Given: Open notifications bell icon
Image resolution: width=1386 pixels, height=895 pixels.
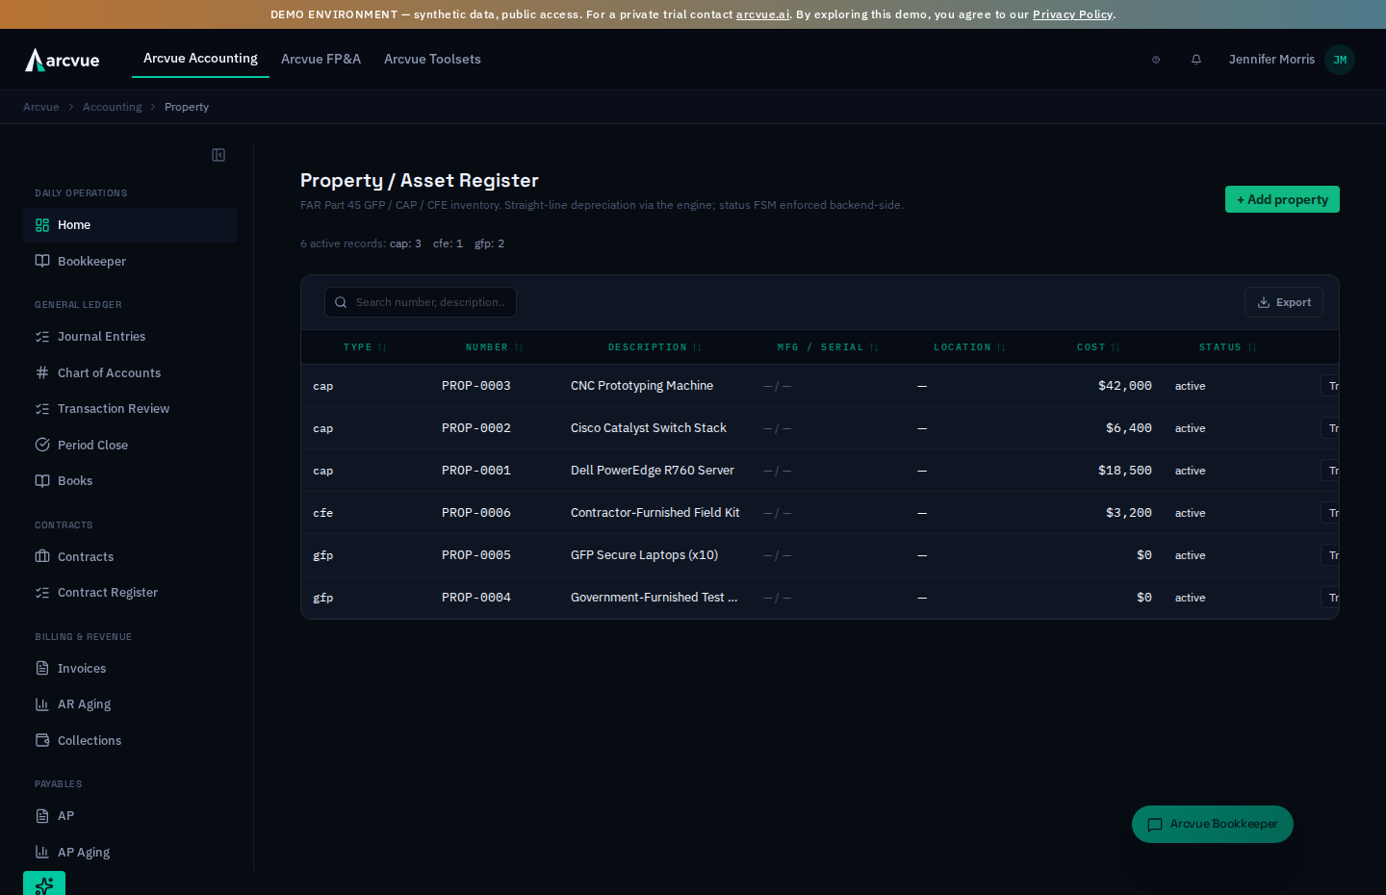Looking at the screenshot, I should [x=1196, y=60].
